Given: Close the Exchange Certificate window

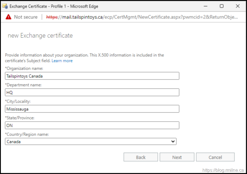Looking at the screenshot, I should tap(238, 6).
